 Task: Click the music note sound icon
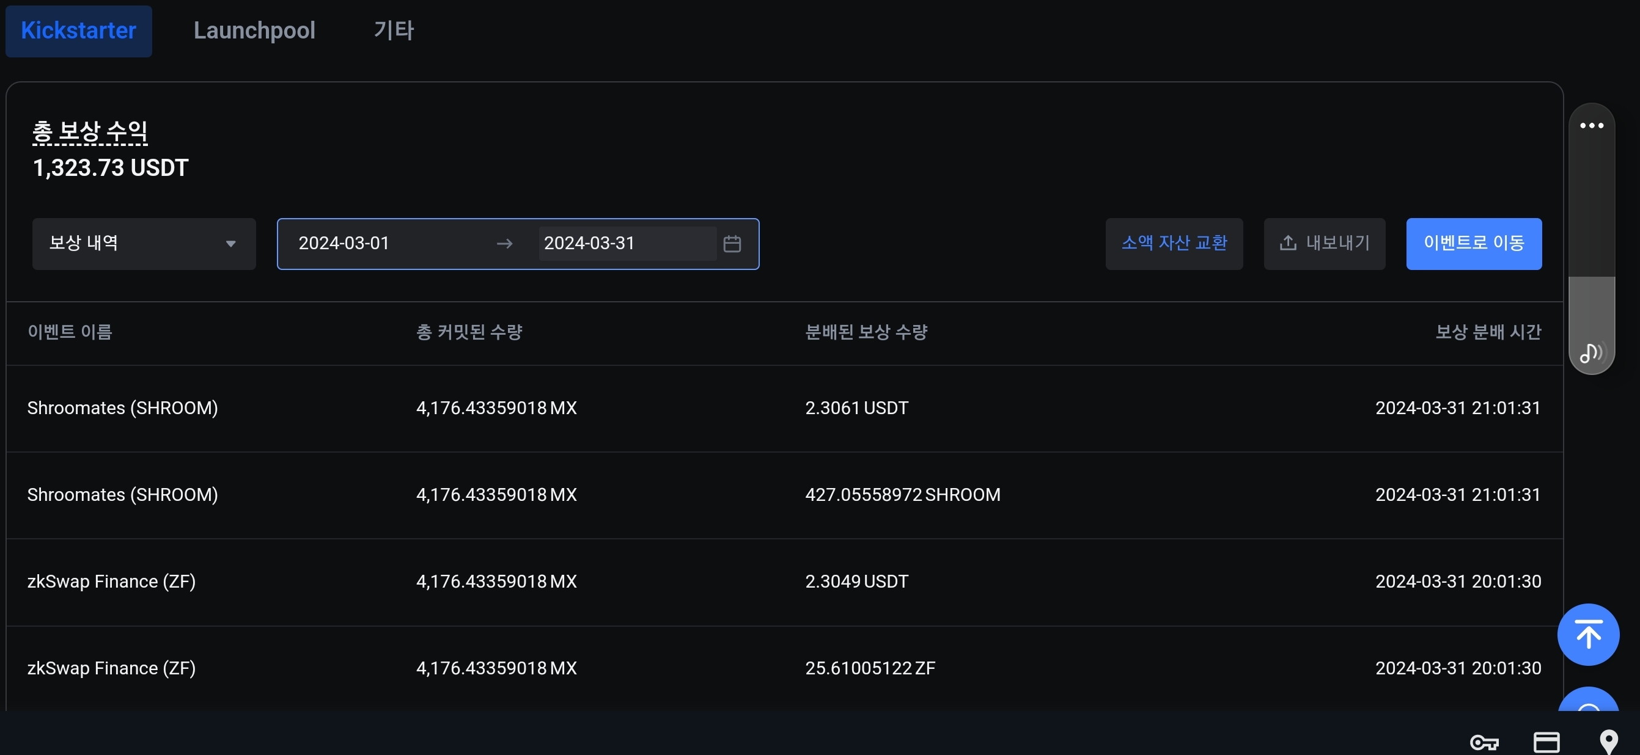tap(1590, 353)
